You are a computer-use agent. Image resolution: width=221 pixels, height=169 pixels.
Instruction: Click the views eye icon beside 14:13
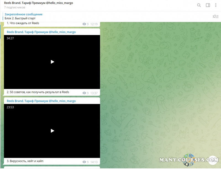[x=84, y=162]
